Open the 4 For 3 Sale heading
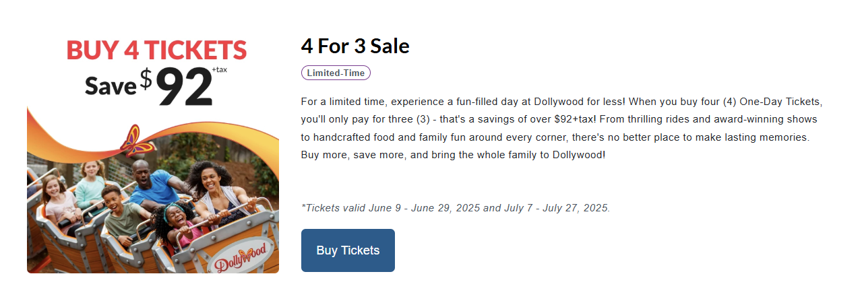This screenshot has height=307, width=862. click(355, 46)
